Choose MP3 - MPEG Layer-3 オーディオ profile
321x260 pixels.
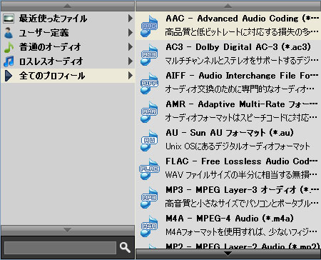click(228, 197)
